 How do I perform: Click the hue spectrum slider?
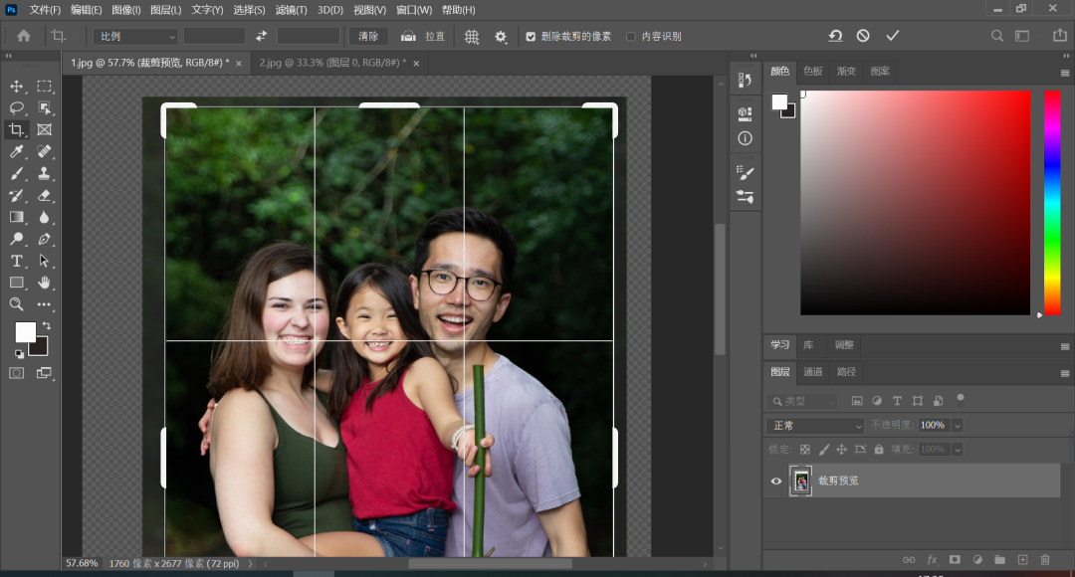click(x=1052, y=203)
